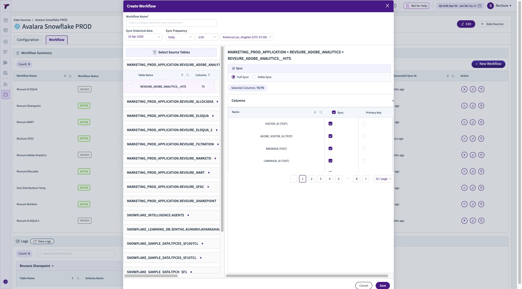
Task: Sort the Table Name column
Action: pyautogui.click(x=182, y=75)
